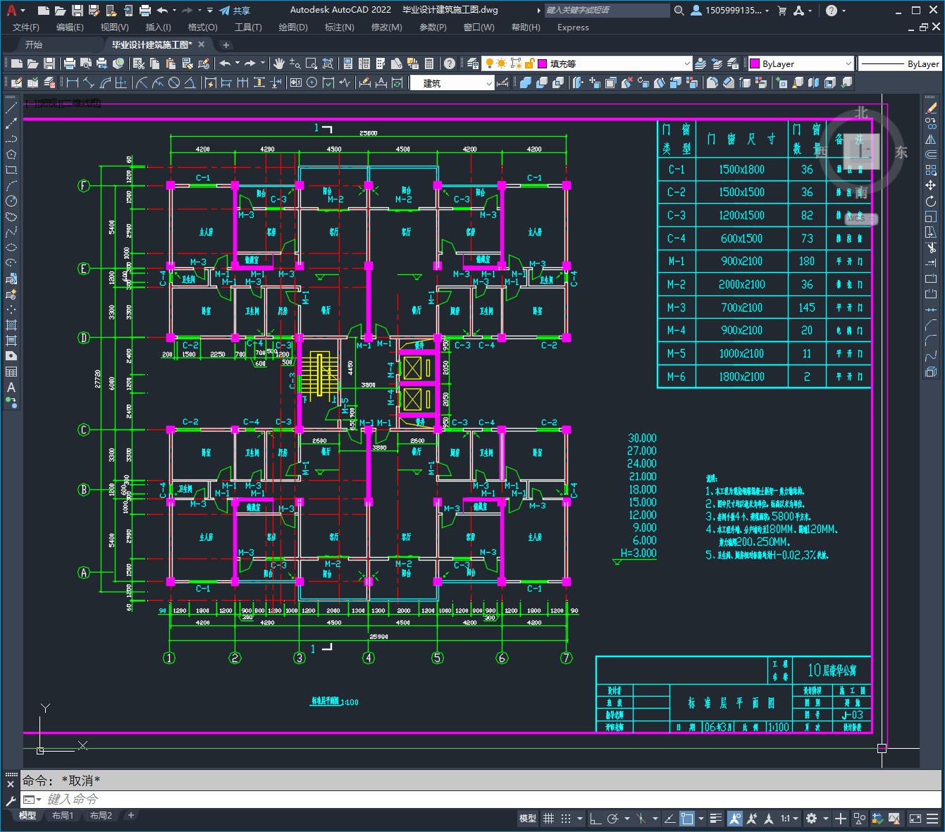Toggle lineweight display in status bar
945x832 pixels.
pos(716,819)
